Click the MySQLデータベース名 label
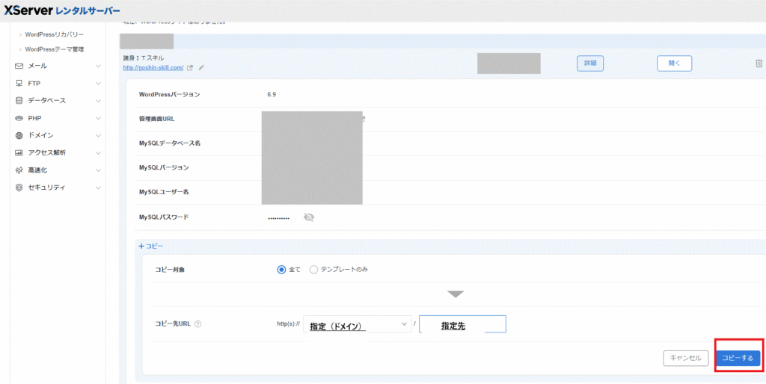 pos(170,143)
